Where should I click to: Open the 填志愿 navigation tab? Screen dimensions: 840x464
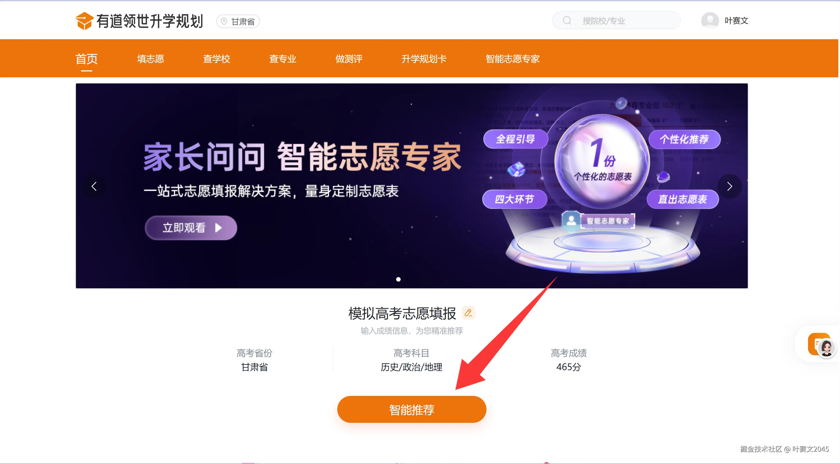pyautogui.click(x=150, y=59)
